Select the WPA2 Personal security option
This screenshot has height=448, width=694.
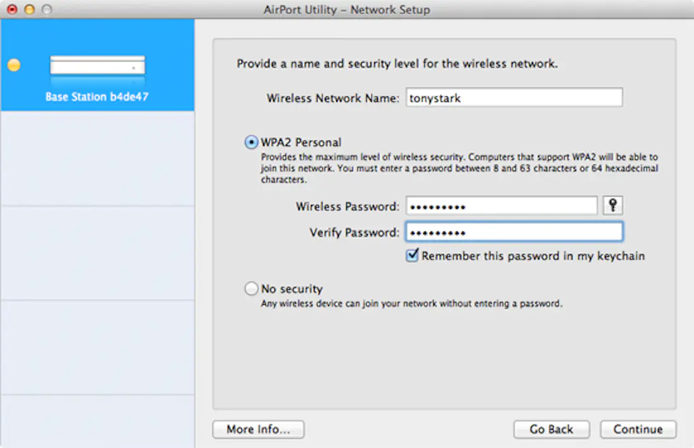coord(252,142)
